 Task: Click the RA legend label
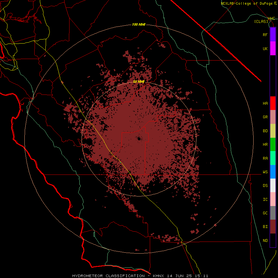[265, 158]
